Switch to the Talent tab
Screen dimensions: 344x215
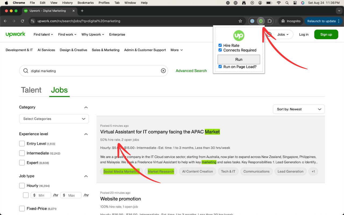click(31, 90)
